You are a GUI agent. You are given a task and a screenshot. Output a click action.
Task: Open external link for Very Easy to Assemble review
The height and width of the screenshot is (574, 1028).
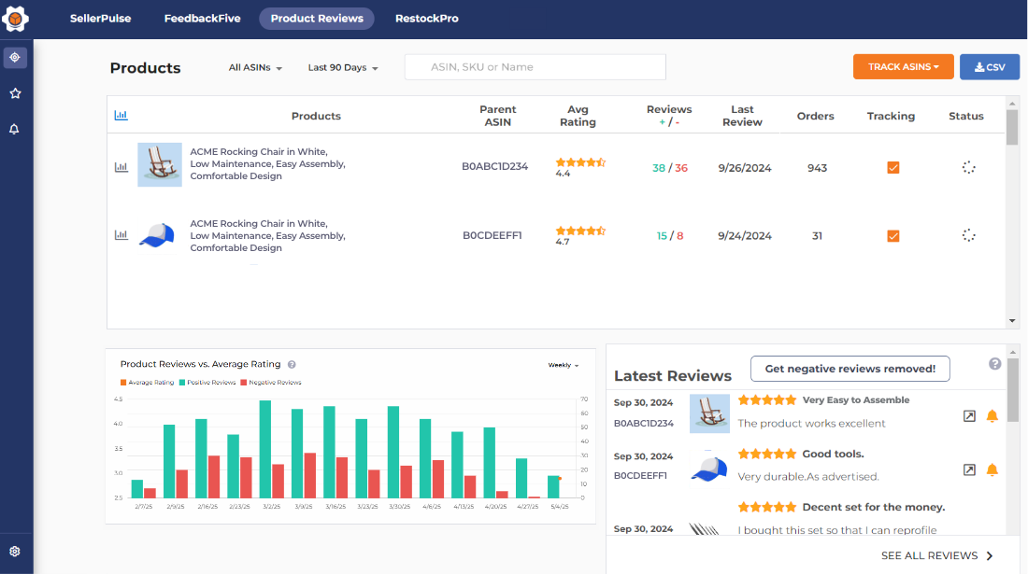969,416
